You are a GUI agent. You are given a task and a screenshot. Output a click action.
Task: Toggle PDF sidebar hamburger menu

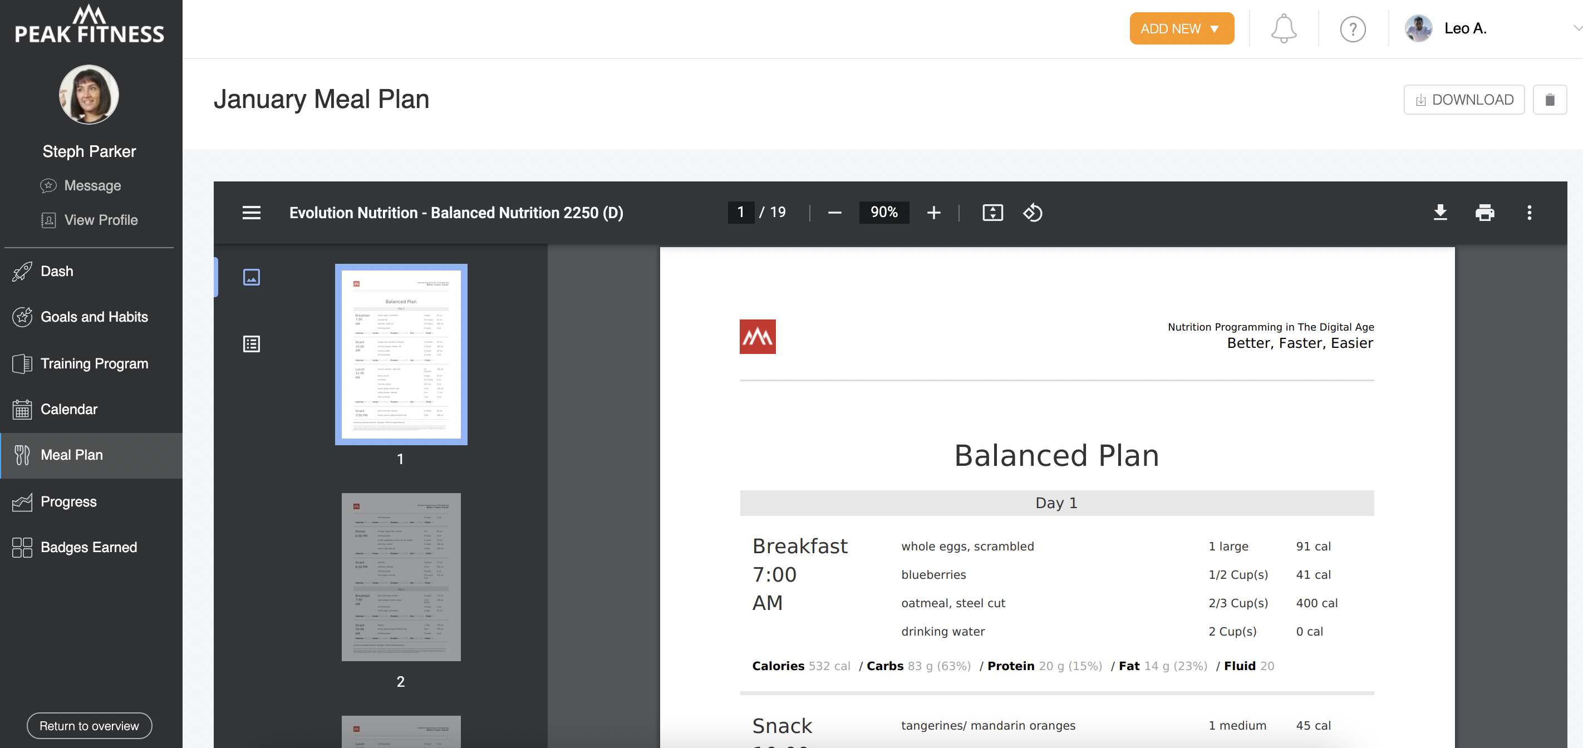252,213
